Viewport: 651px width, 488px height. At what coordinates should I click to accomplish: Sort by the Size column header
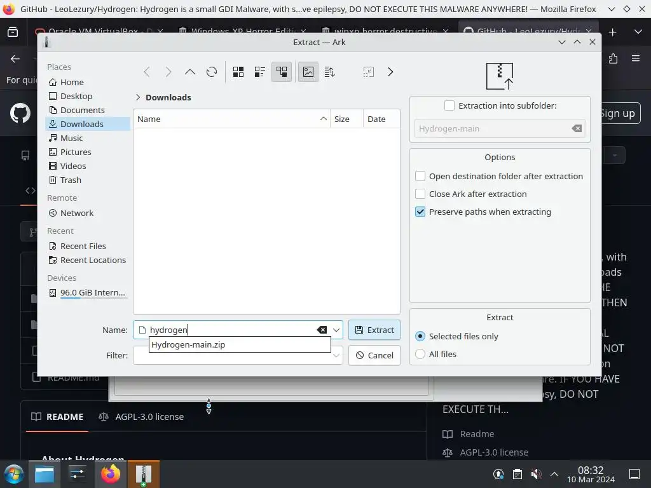coord(346,119)
